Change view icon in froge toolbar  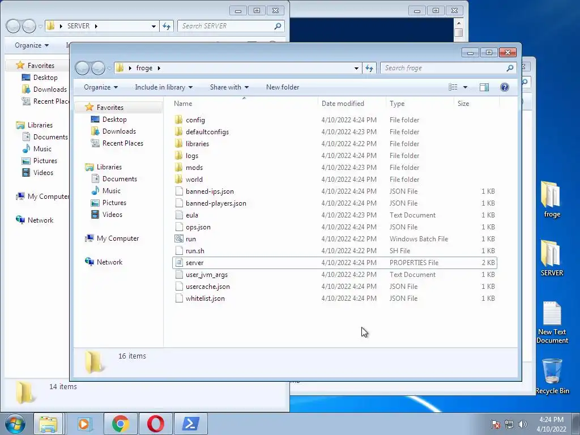click(453, 87)
